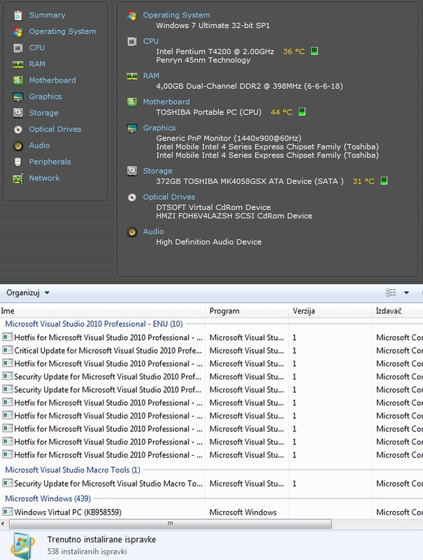The height and width of the screenshot is (560, 423).
Task: Sort list by Izdavač column header
Action: pos(398,311)
